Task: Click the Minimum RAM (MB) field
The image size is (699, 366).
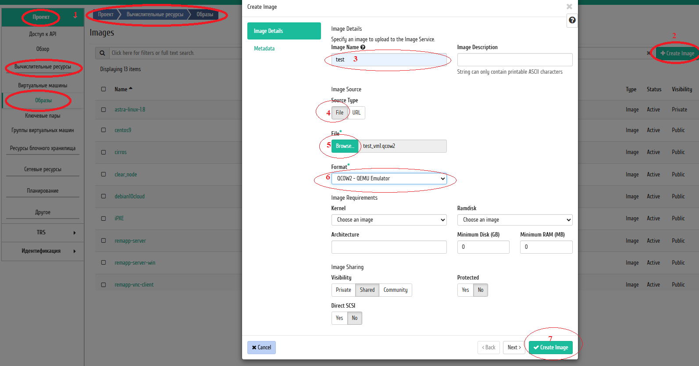Action: (546, 247)
